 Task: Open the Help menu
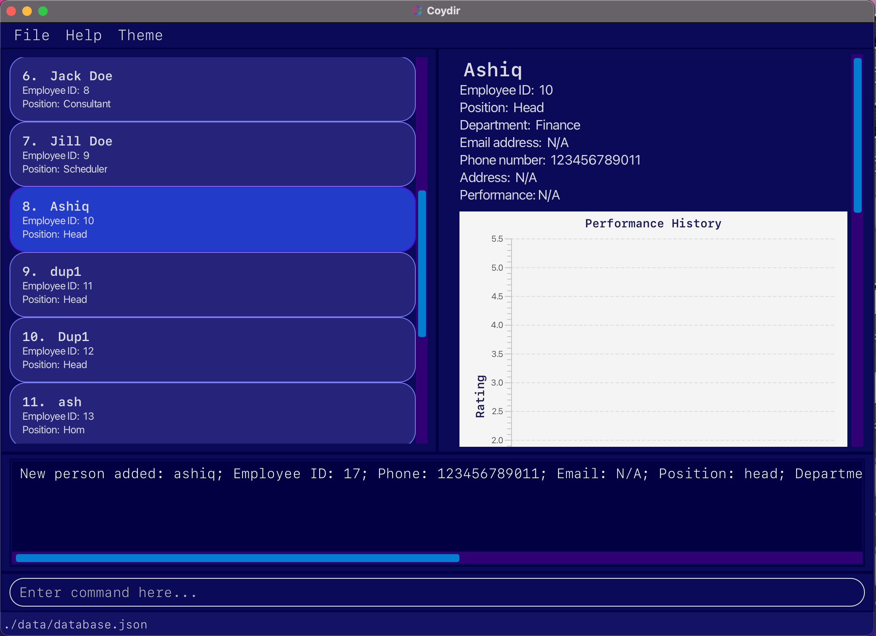pos(83,35)
